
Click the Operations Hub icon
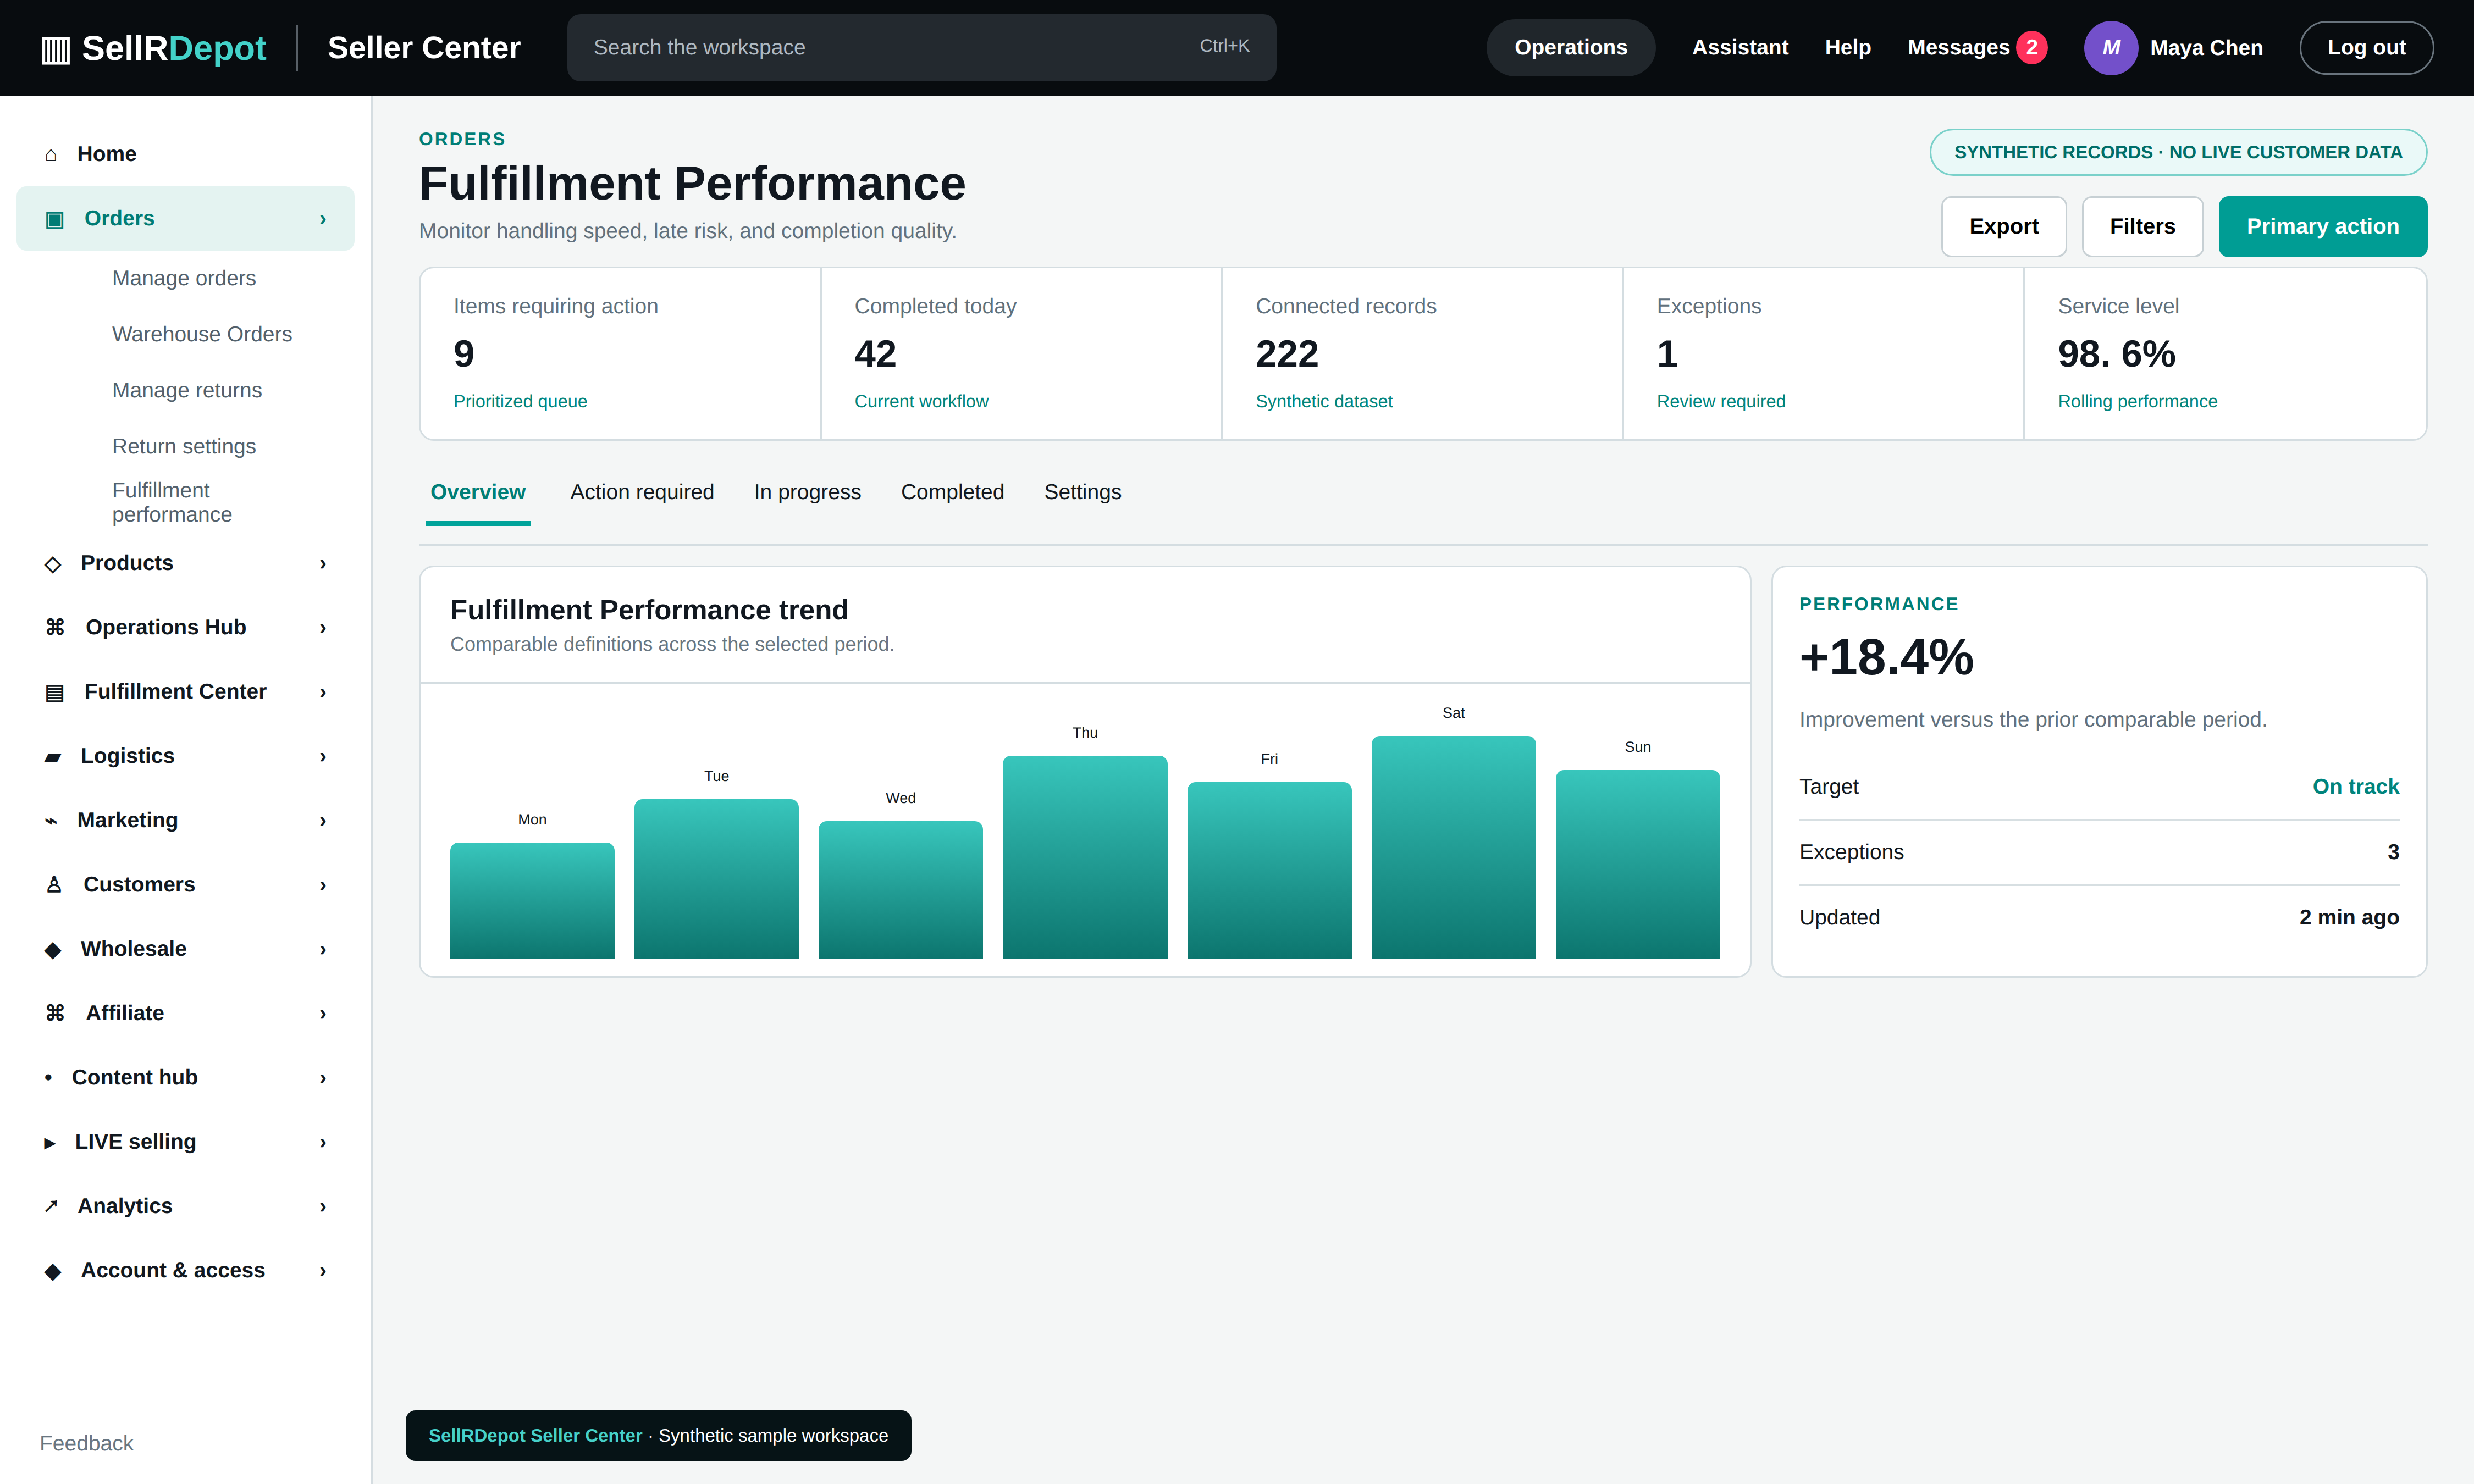tap(55, 627)
